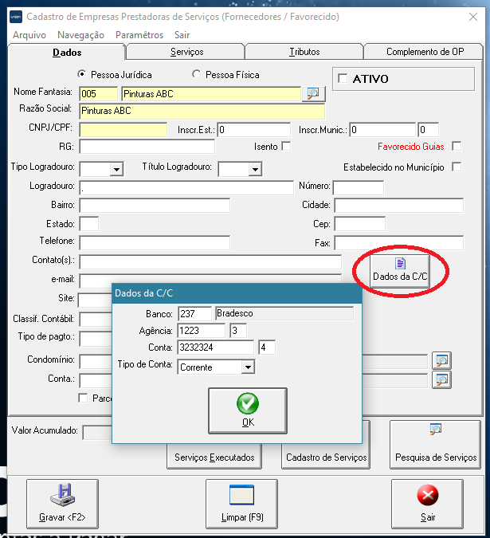
Task: Enable the ATIVO checkbox
Action: 343,79
